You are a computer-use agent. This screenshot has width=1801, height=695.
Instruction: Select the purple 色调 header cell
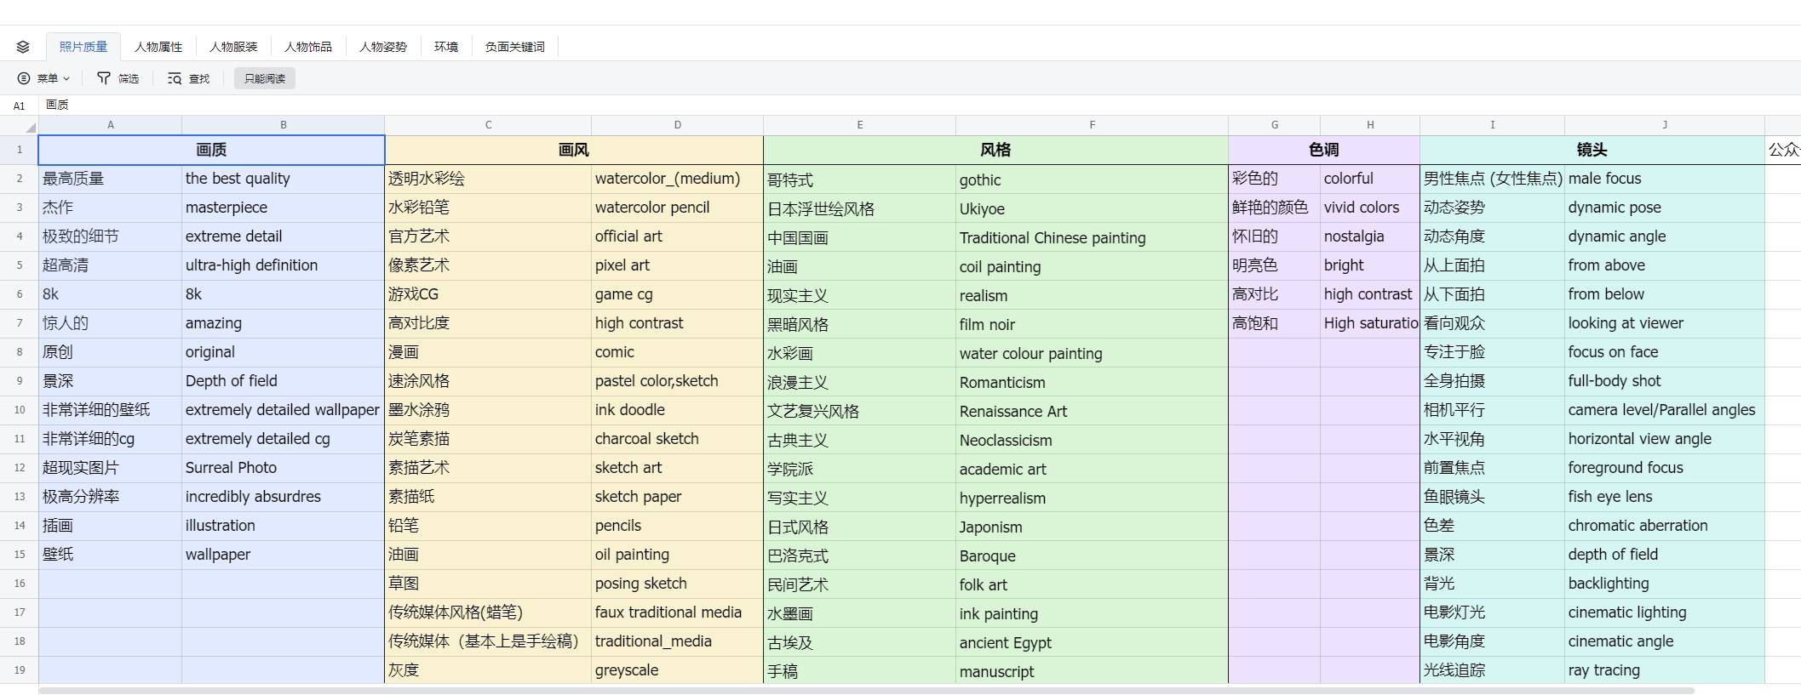pyautogui.click(x=1323, y=150)
